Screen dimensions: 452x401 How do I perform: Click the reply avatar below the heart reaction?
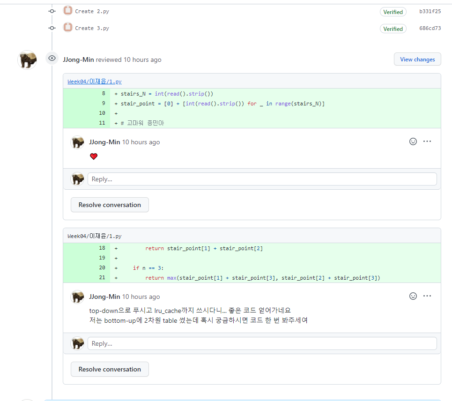click(77, 179)
